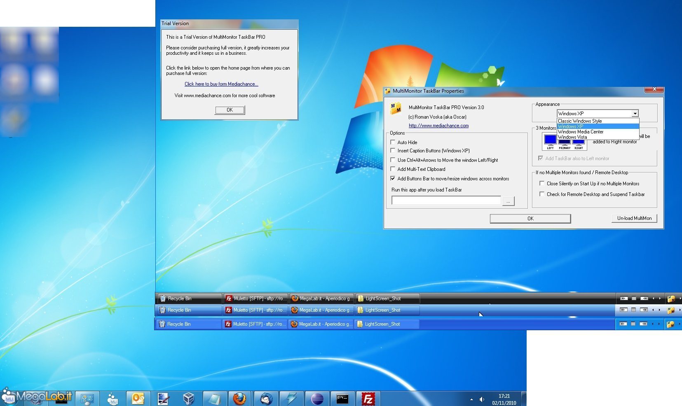Switch to FileZilla in the Windows taskbar
The width and height of the screenshot is (682, 406).
click(368, 399)
